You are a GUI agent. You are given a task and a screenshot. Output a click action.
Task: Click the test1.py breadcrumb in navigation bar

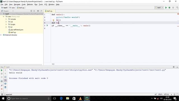coord(21,8)
